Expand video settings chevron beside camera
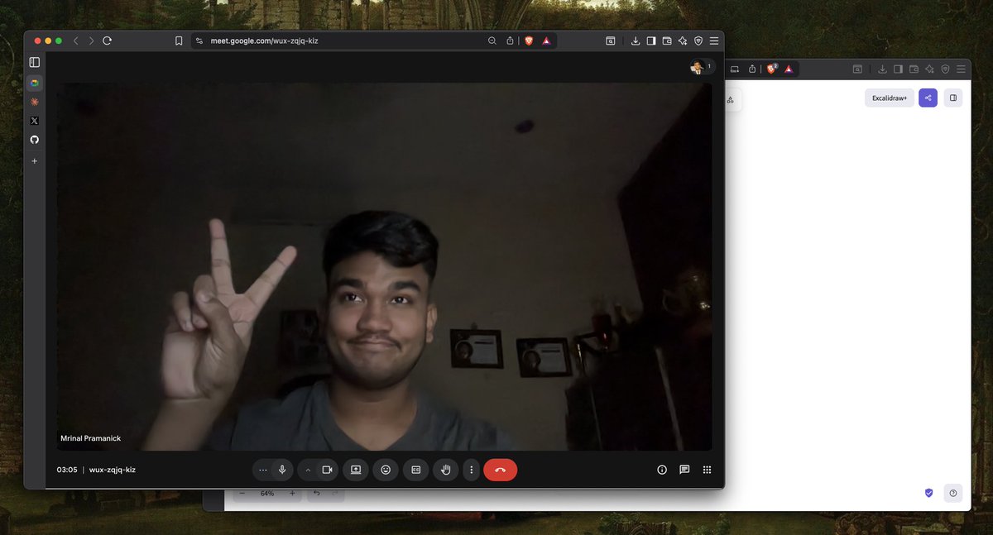 click(308, 470)
